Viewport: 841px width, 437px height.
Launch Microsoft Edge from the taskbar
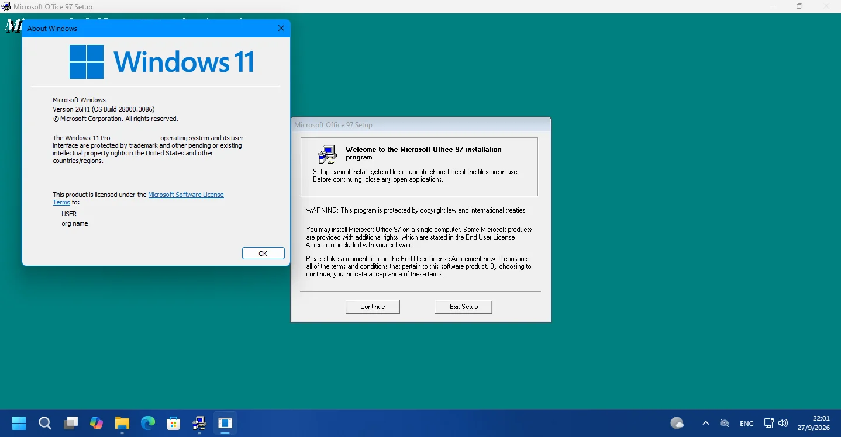point(148,423)
